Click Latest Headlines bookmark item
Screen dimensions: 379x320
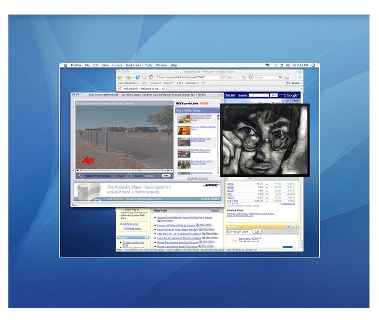click(128, 83)
